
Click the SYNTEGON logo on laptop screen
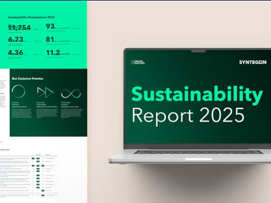pyautogui.click(x=253, y=62)
